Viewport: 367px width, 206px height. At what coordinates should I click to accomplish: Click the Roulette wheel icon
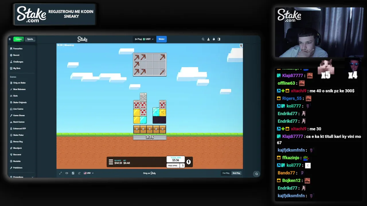point(11,161)
